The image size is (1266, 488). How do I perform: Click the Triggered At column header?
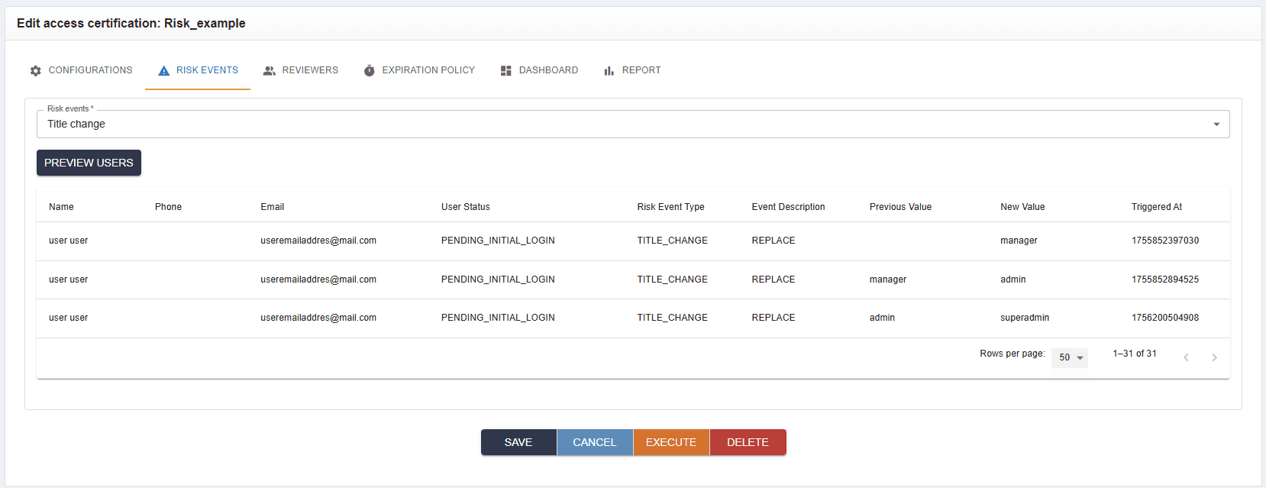1156,207
